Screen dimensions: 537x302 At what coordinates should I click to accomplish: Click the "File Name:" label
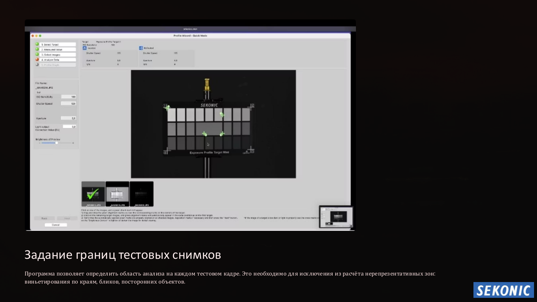click(41, 83)
